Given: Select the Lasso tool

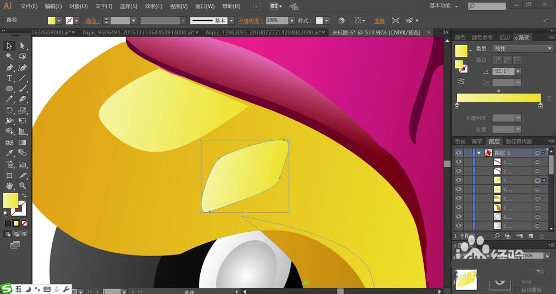Looking at the screenshot, I should [x=22, y=56].
